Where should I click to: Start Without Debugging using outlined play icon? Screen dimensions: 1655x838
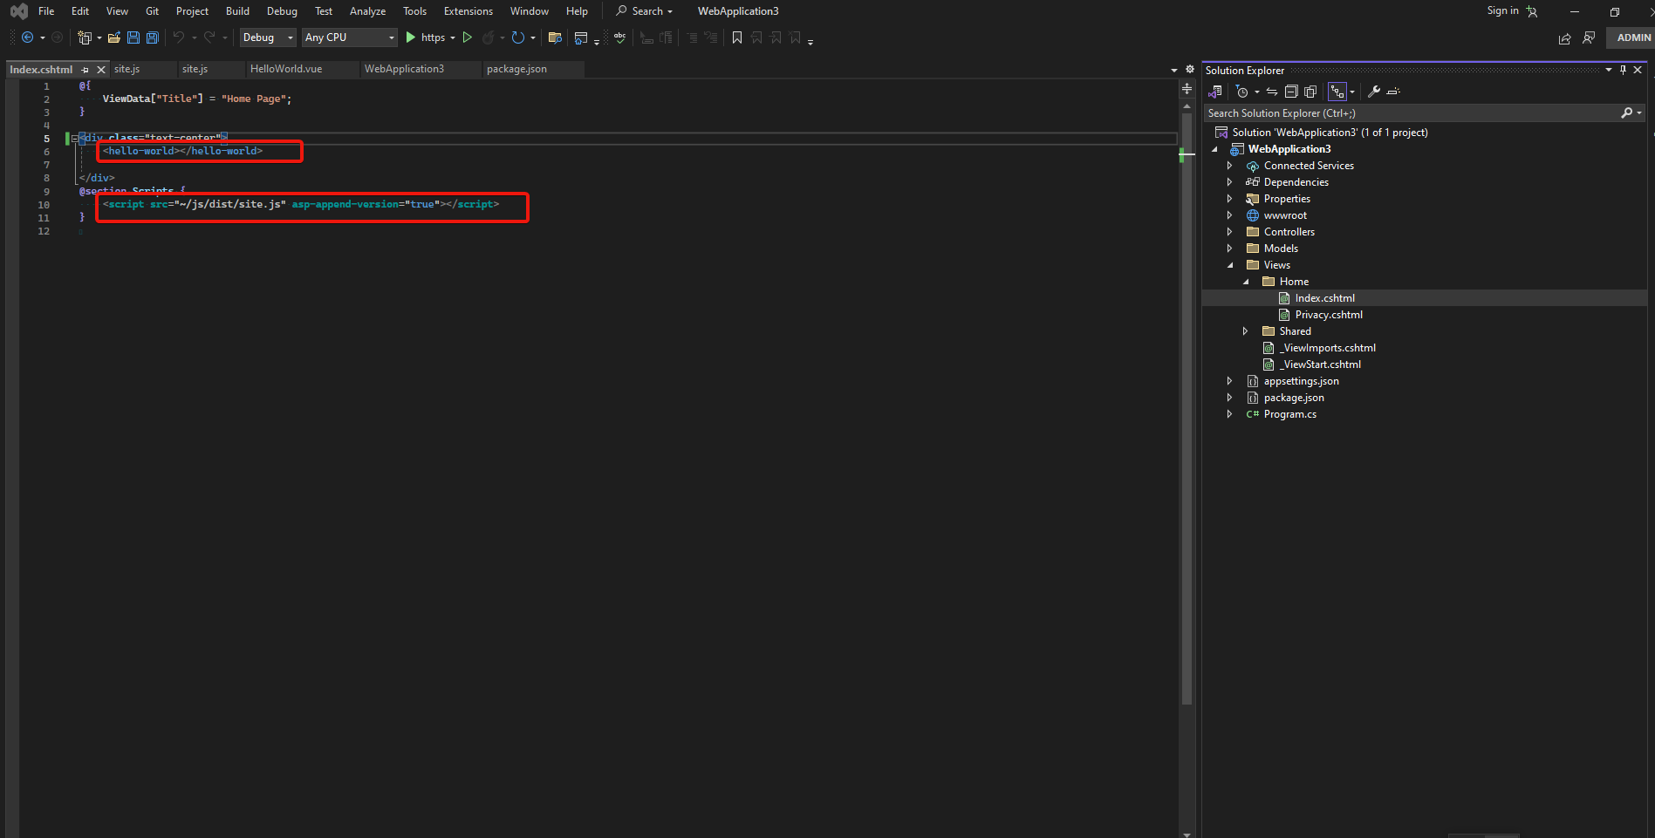[x=468, y=37]
